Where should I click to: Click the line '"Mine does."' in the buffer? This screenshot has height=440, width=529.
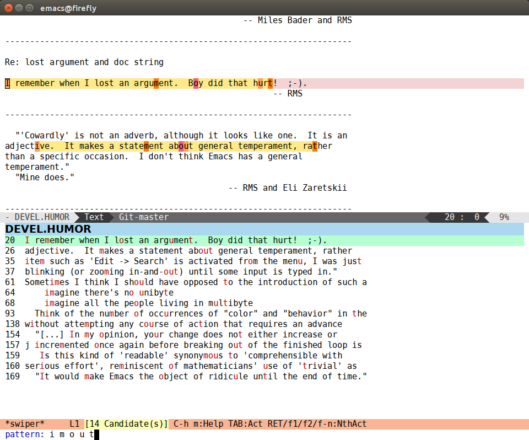pyautogui.click(x=45, y=178)
